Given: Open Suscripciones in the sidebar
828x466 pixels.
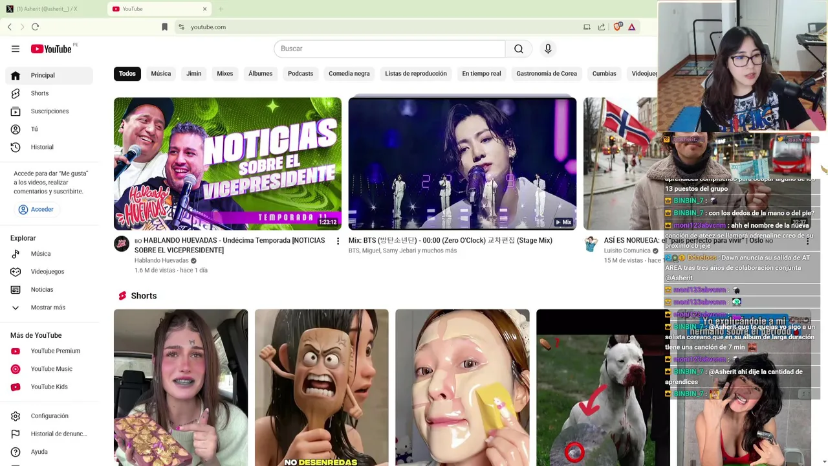Looking at the screenshot, I should click(49, 111).
